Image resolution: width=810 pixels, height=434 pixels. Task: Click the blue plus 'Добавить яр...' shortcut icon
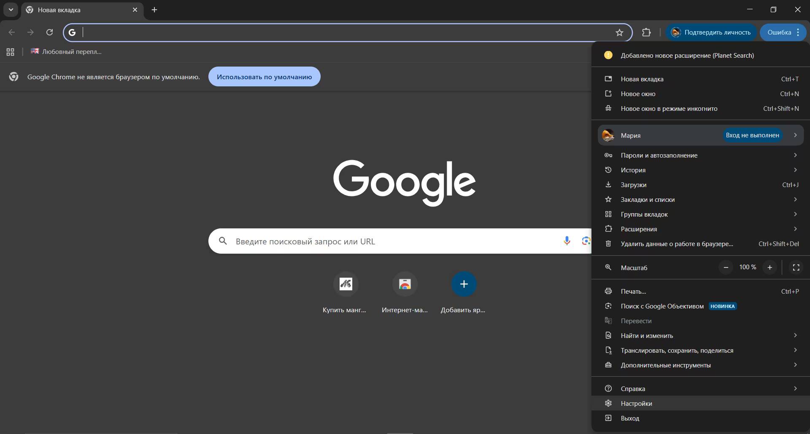point(464,284)
